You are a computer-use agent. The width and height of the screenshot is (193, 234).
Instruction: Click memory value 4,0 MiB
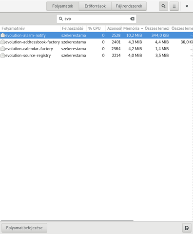pyautogui.click(x=135, y=56)
